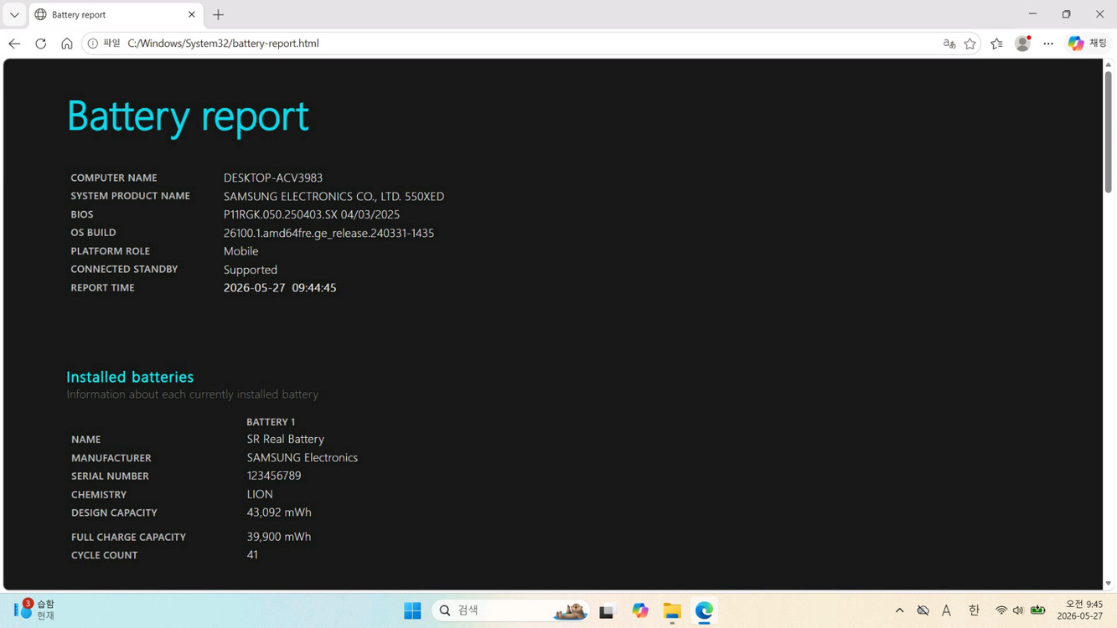Select the SAMSUNG ELECTRONICS CO., LTD. 550XED value

334,196
